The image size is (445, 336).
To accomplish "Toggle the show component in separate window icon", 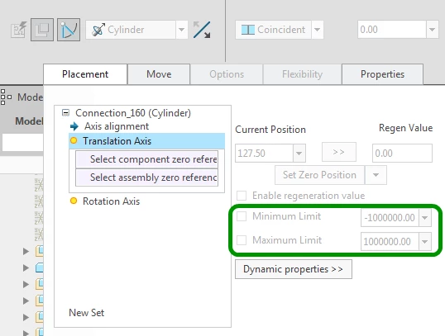I will pyautogui.click(x=42, y=30).
